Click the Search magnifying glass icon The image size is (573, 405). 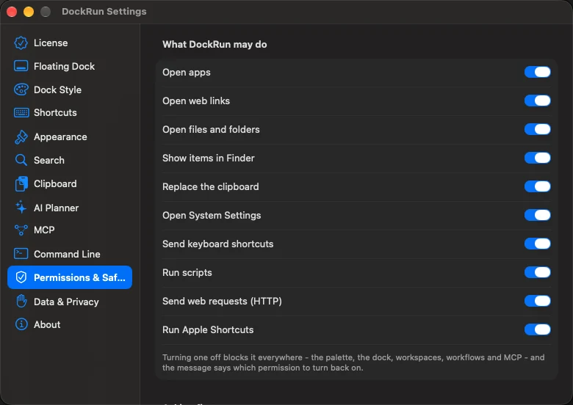tap(21, 160)
